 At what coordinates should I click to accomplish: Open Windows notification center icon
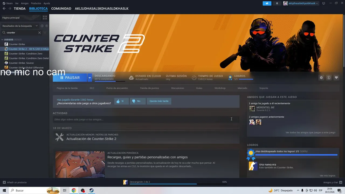(x=339, y=190)
